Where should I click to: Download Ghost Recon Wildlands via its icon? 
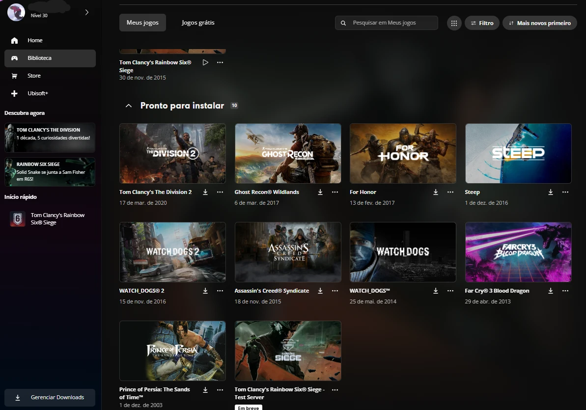pos(320,192)
